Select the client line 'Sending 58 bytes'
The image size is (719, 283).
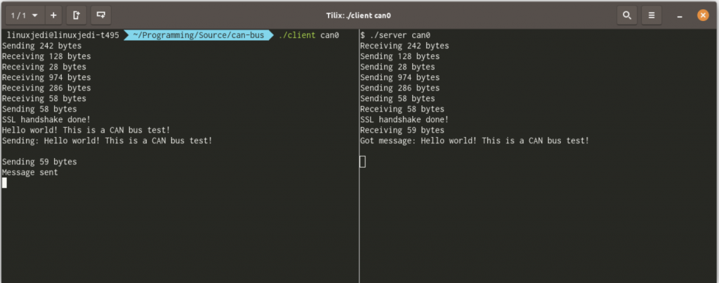[x=39, y=109]
